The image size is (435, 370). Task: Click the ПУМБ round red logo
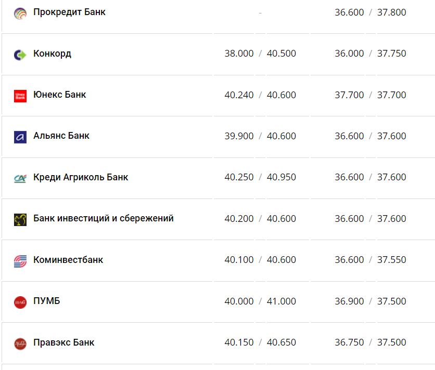(x=20, y=302)
